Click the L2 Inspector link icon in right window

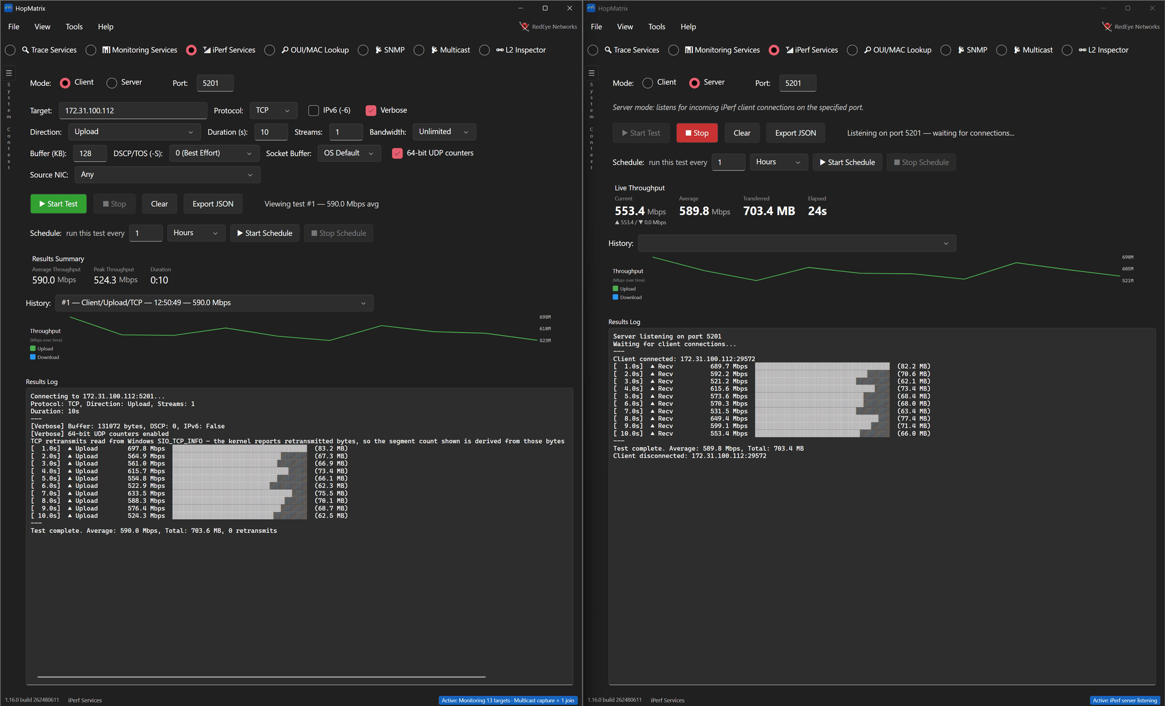[1082, 50]
